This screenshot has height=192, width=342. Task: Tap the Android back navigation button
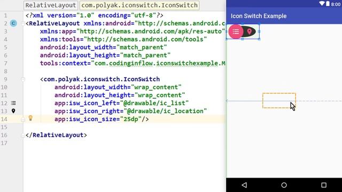244,185
